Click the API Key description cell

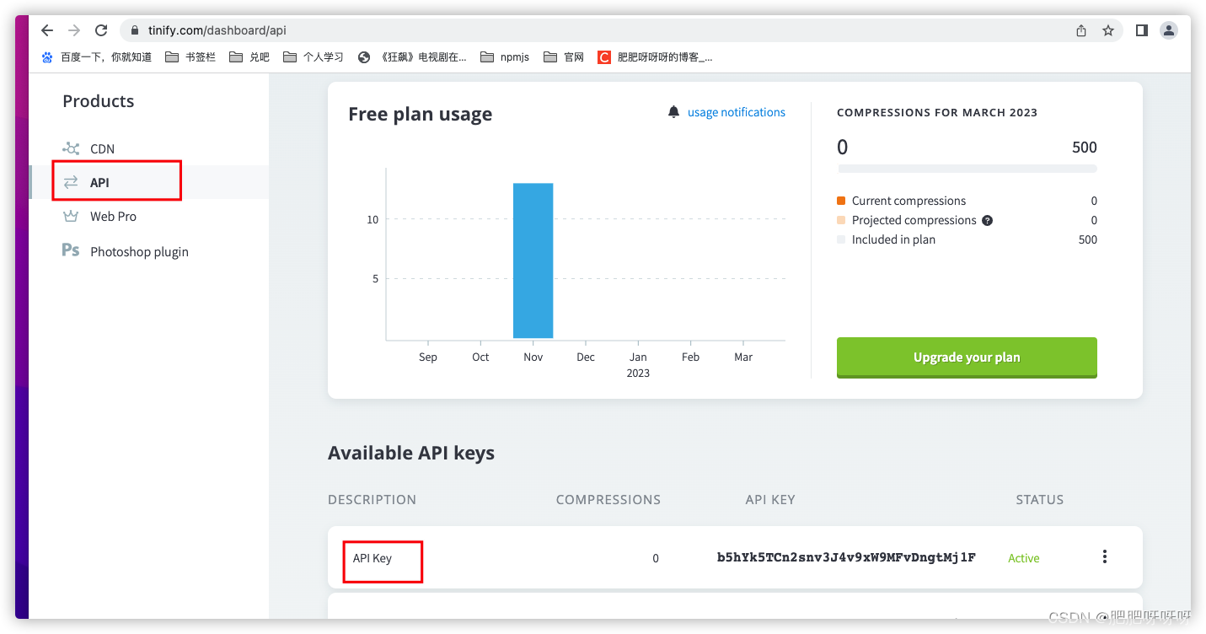[x=373, y=558]
